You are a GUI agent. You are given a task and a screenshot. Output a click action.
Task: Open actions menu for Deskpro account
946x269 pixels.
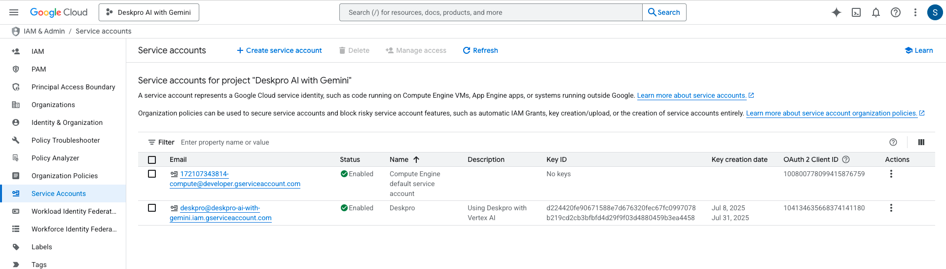click(891, 208)
